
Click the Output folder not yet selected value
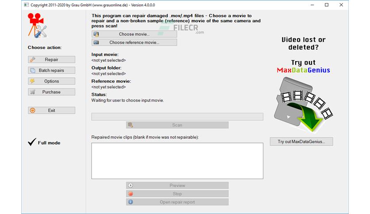(x=108, y=74)
